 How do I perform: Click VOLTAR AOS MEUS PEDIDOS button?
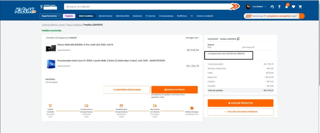pyautogui.click(x=240, y=112)
